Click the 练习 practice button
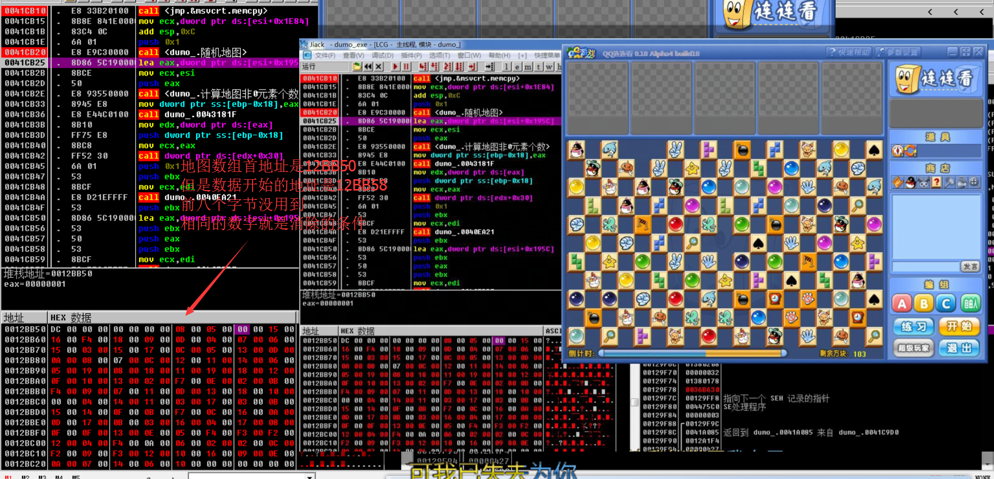Viewport: 994px width, 479px height. [914, 327]
